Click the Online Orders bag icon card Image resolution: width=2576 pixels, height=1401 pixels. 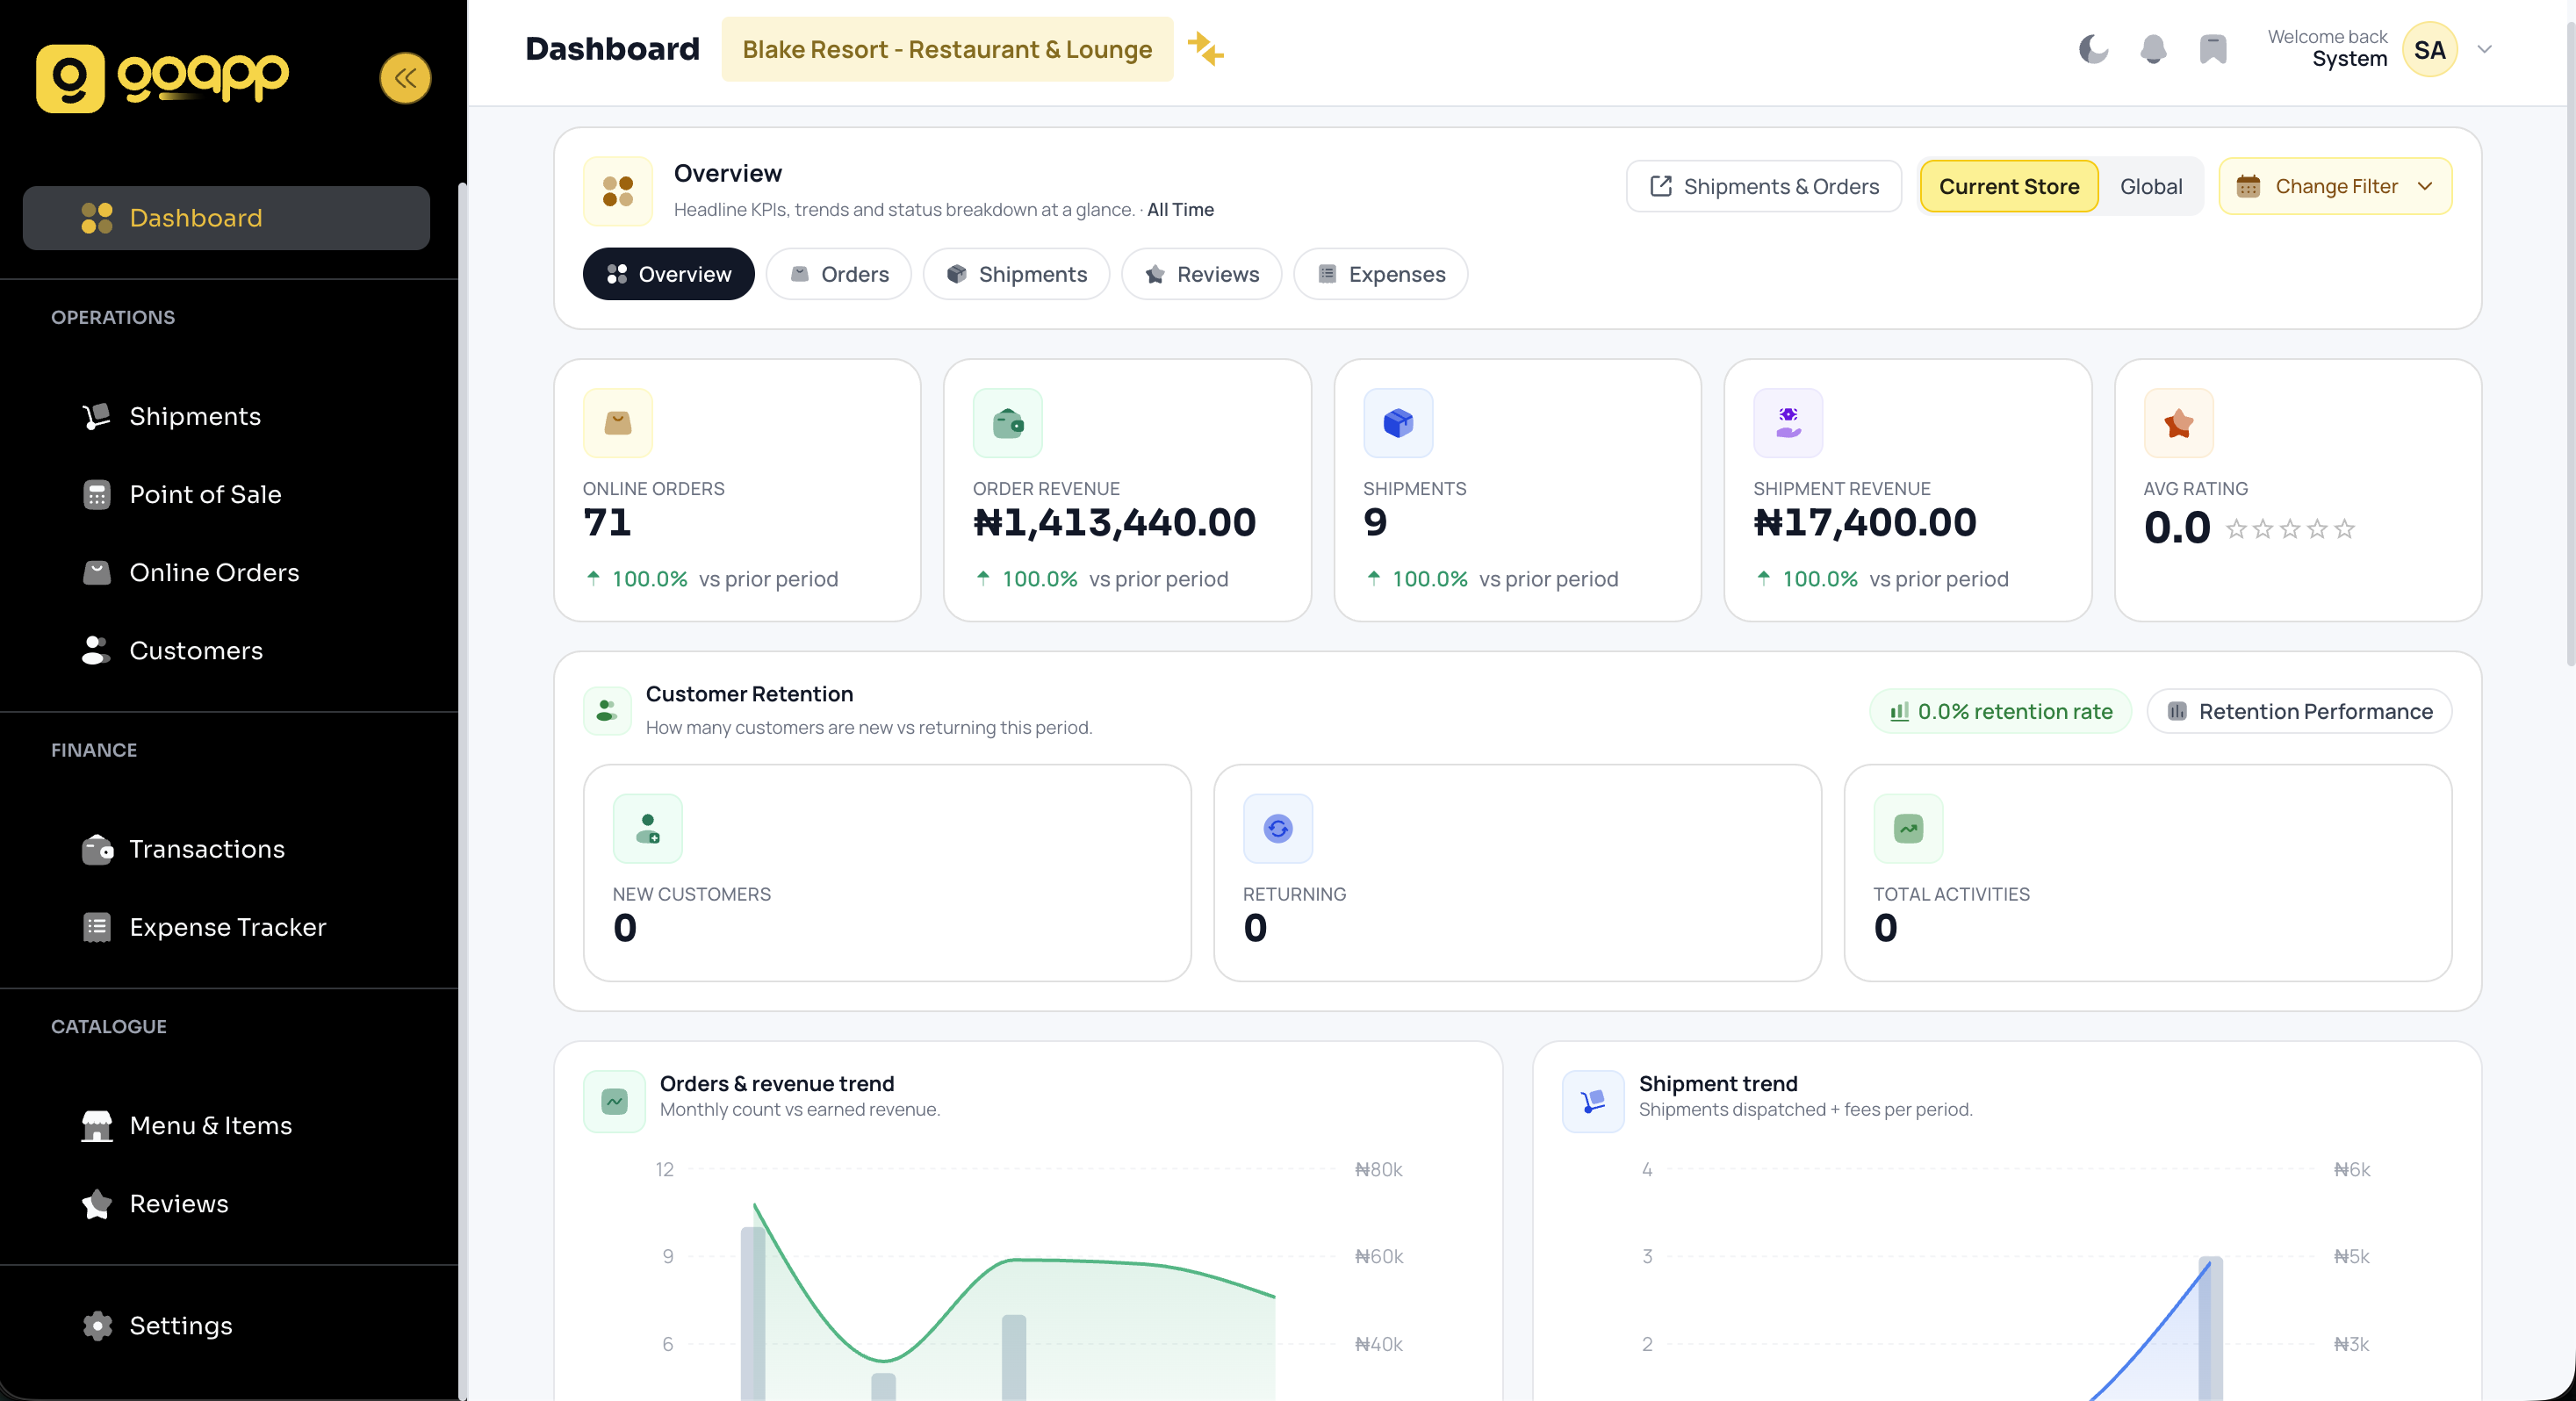(x=618, y=423)
